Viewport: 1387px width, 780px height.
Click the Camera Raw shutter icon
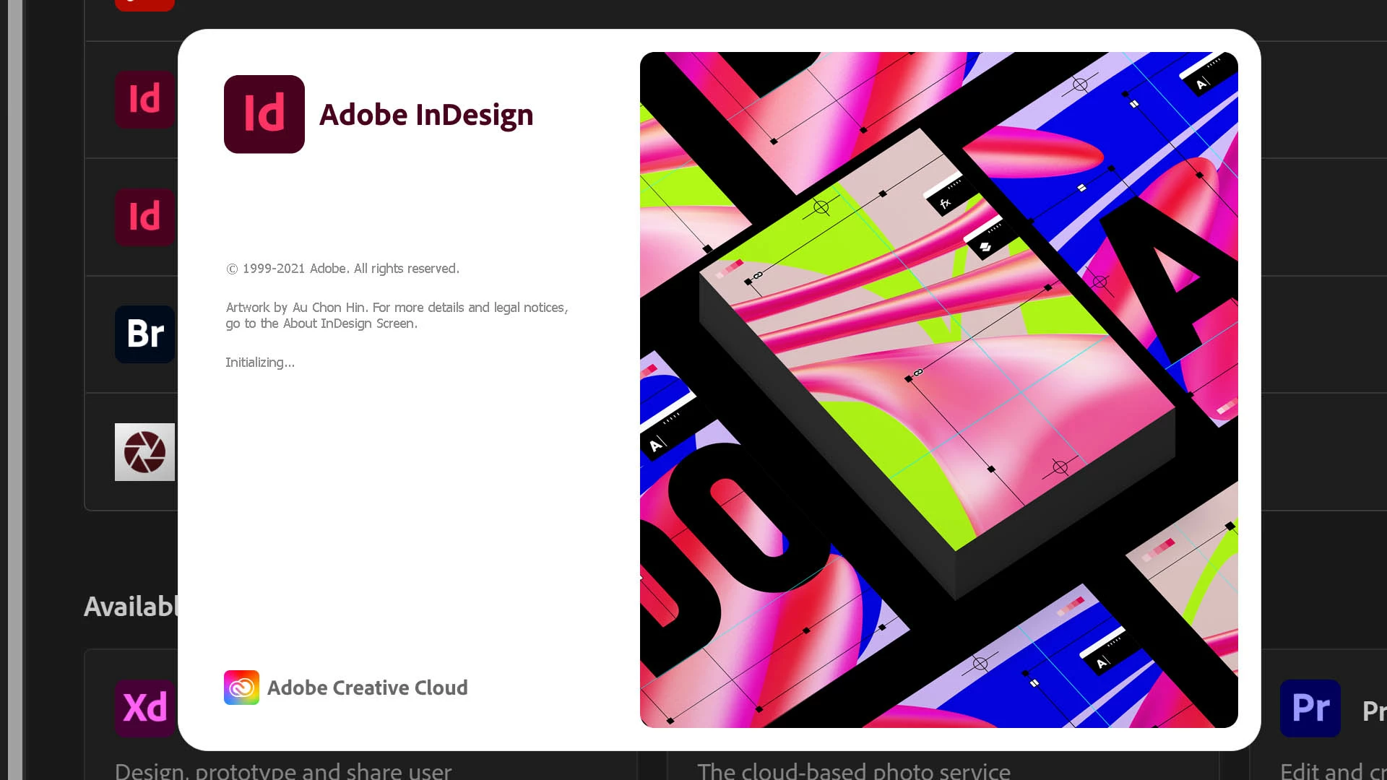[144, 452]
